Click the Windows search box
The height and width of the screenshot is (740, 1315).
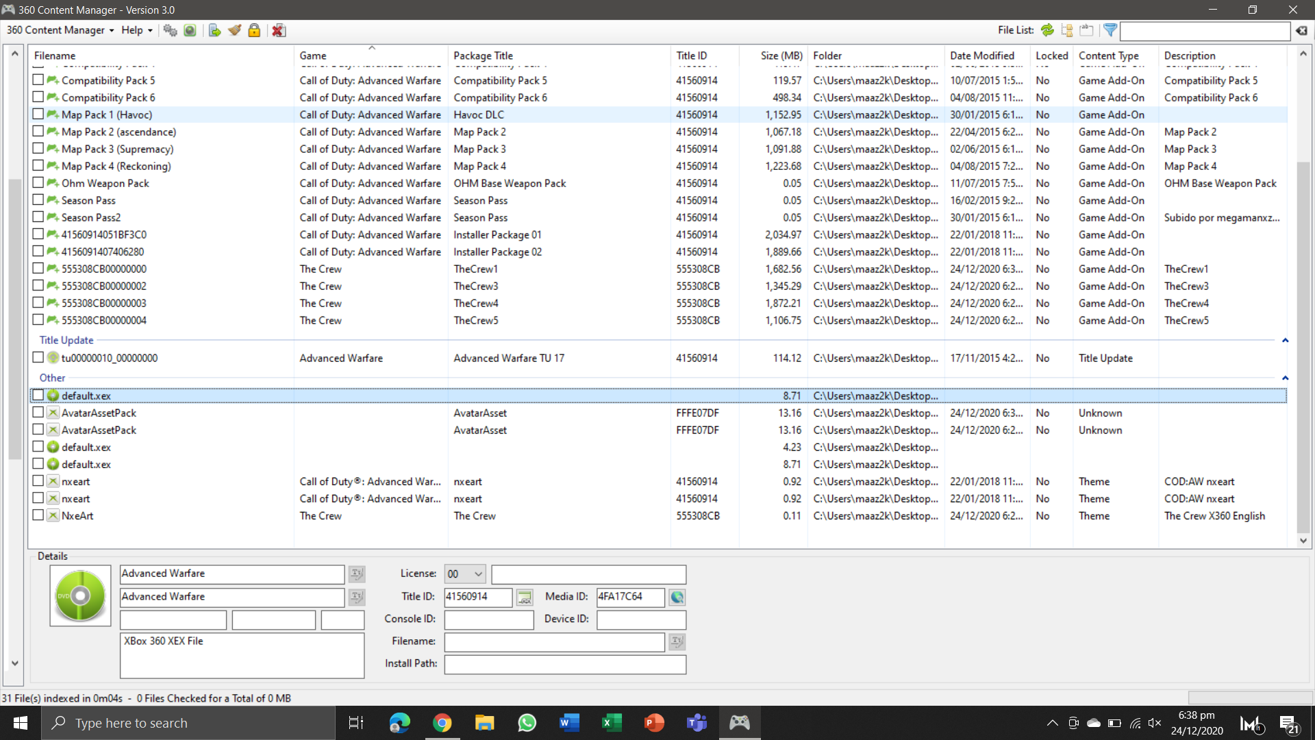188,723
